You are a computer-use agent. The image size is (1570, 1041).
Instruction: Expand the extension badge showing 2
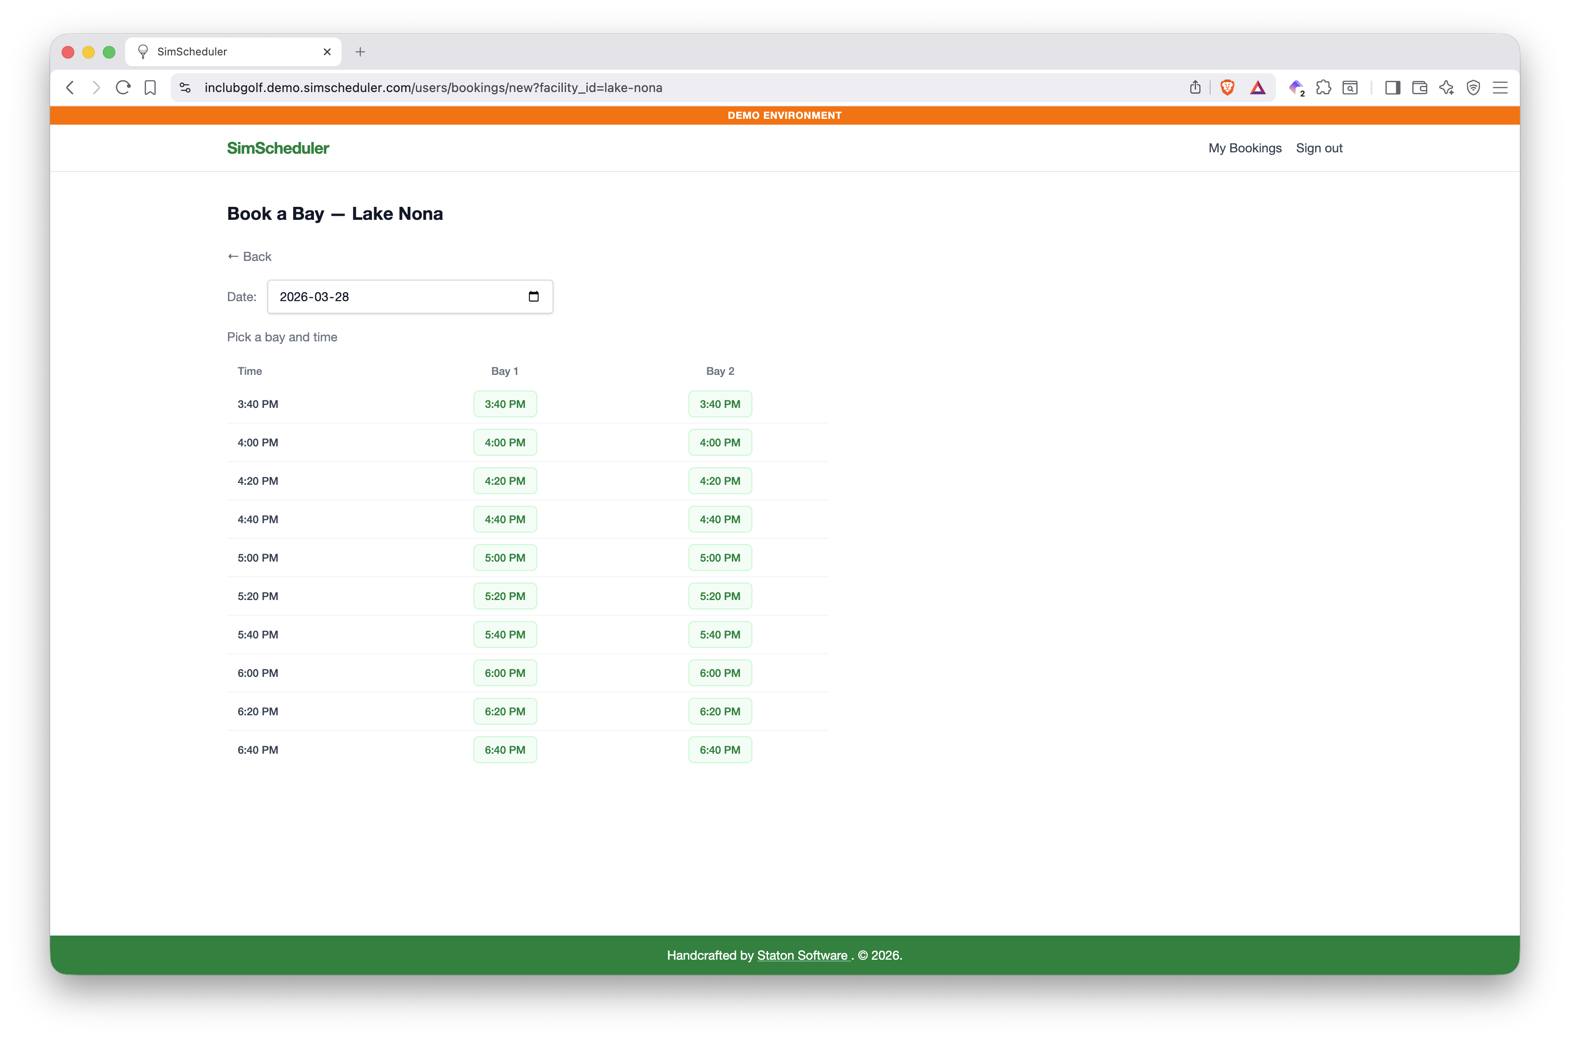tap(1296, 87)
